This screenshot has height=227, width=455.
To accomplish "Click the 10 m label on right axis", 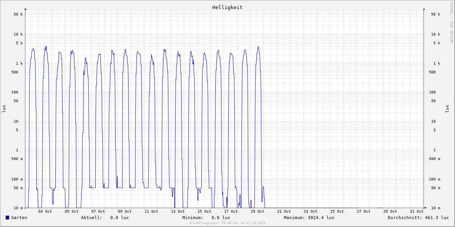I will point(435,208).
